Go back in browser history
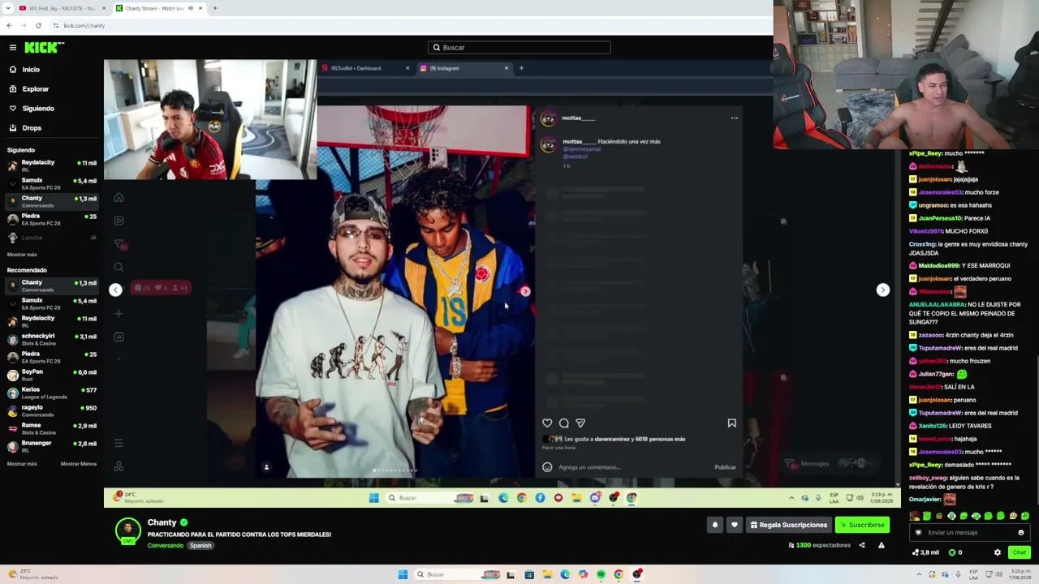1039x584 pixels. tap(9, 26)
